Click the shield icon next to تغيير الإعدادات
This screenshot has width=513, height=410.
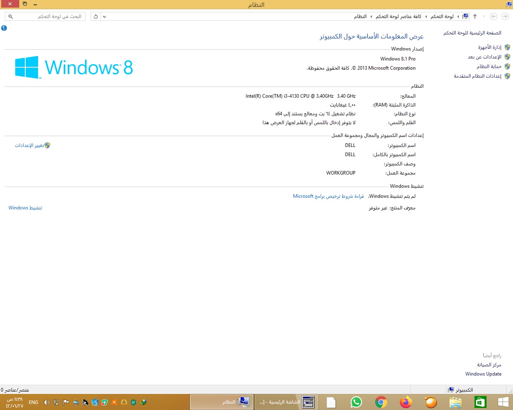click(47, 145)
